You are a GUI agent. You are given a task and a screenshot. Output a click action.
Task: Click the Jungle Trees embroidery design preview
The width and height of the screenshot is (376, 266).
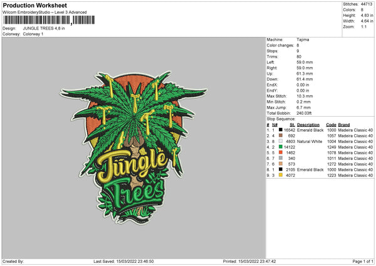133,147
